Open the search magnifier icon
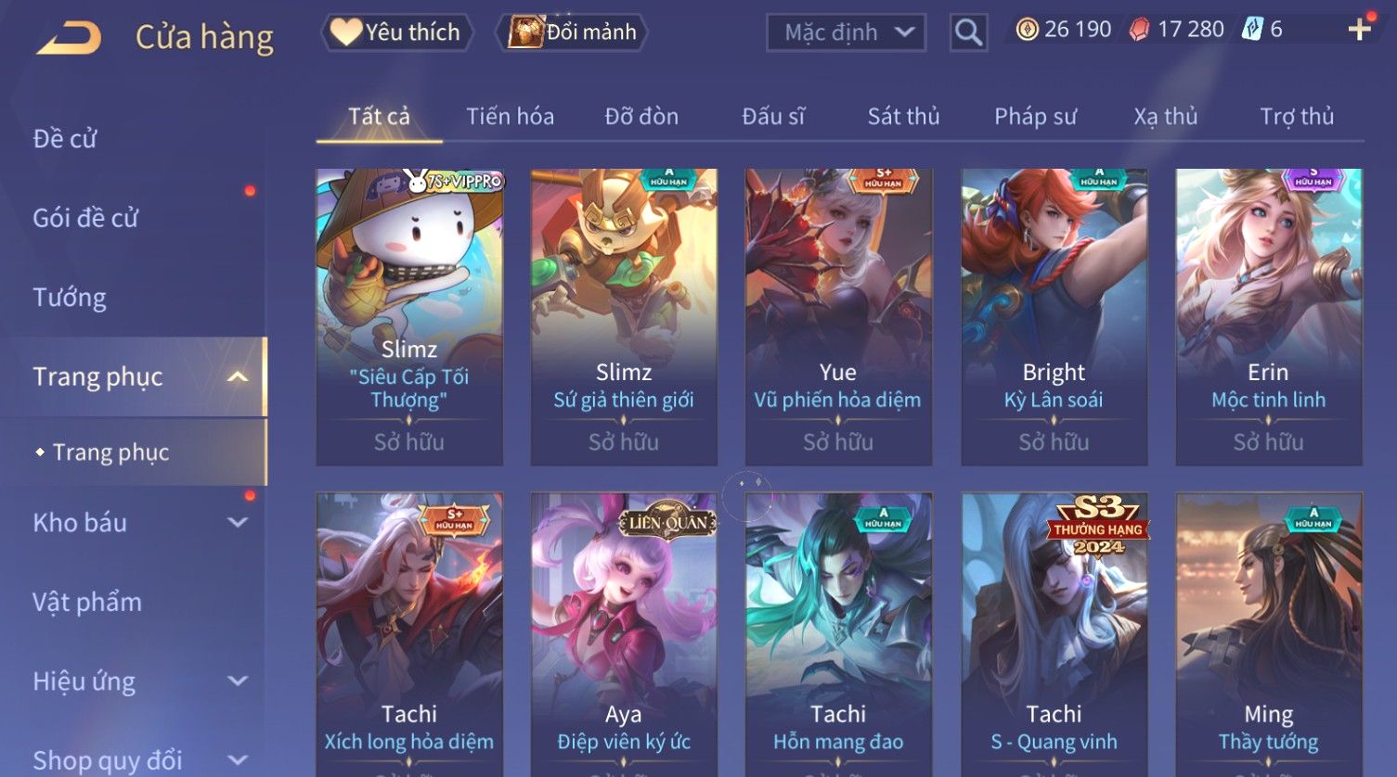The height and width of the screenshot is (777, 1397). coord(968,32)
